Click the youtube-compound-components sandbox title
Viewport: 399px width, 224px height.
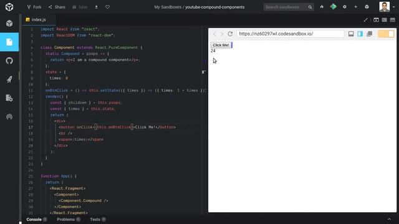[x=214, y=7]
